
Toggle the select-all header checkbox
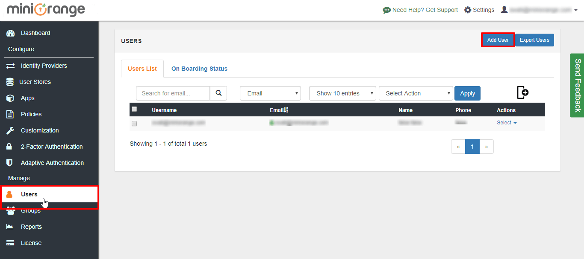pos(134,109)
